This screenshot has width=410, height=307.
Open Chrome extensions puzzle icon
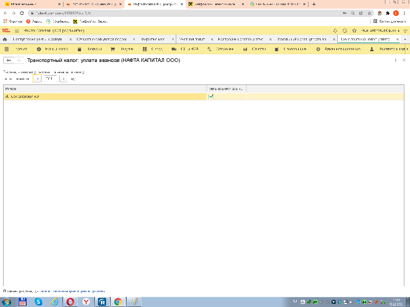388,13
